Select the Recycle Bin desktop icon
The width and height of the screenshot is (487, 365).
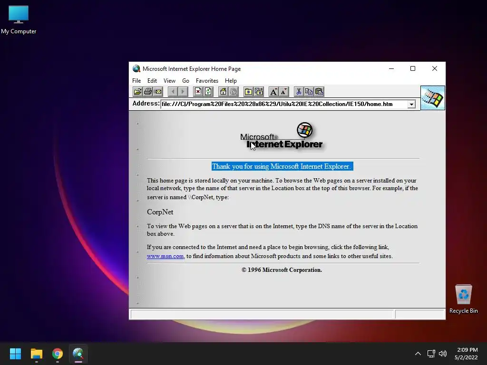463,298
